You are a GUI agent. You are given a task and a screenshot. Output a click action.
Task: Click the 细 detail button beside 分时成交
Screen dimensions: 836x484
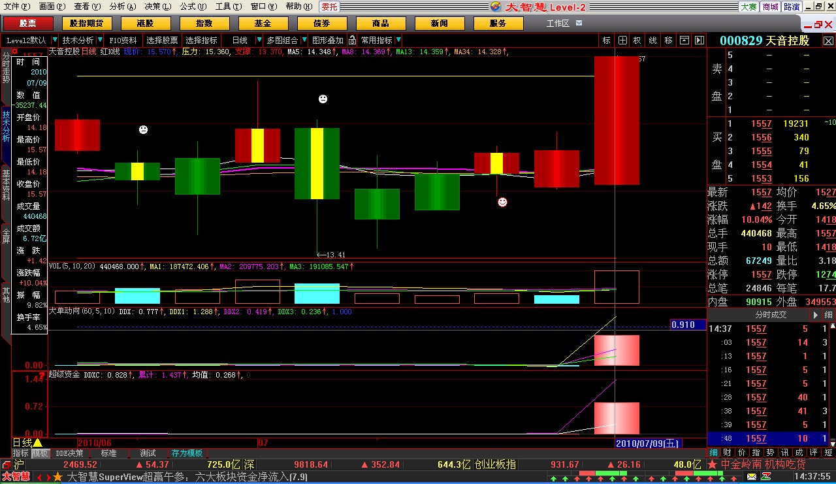(828, 314)
